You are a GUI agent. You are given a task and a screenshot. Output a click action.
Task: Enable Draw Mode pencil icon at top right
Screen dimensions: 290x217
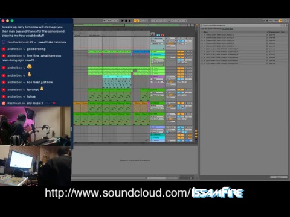pos(264,20)
